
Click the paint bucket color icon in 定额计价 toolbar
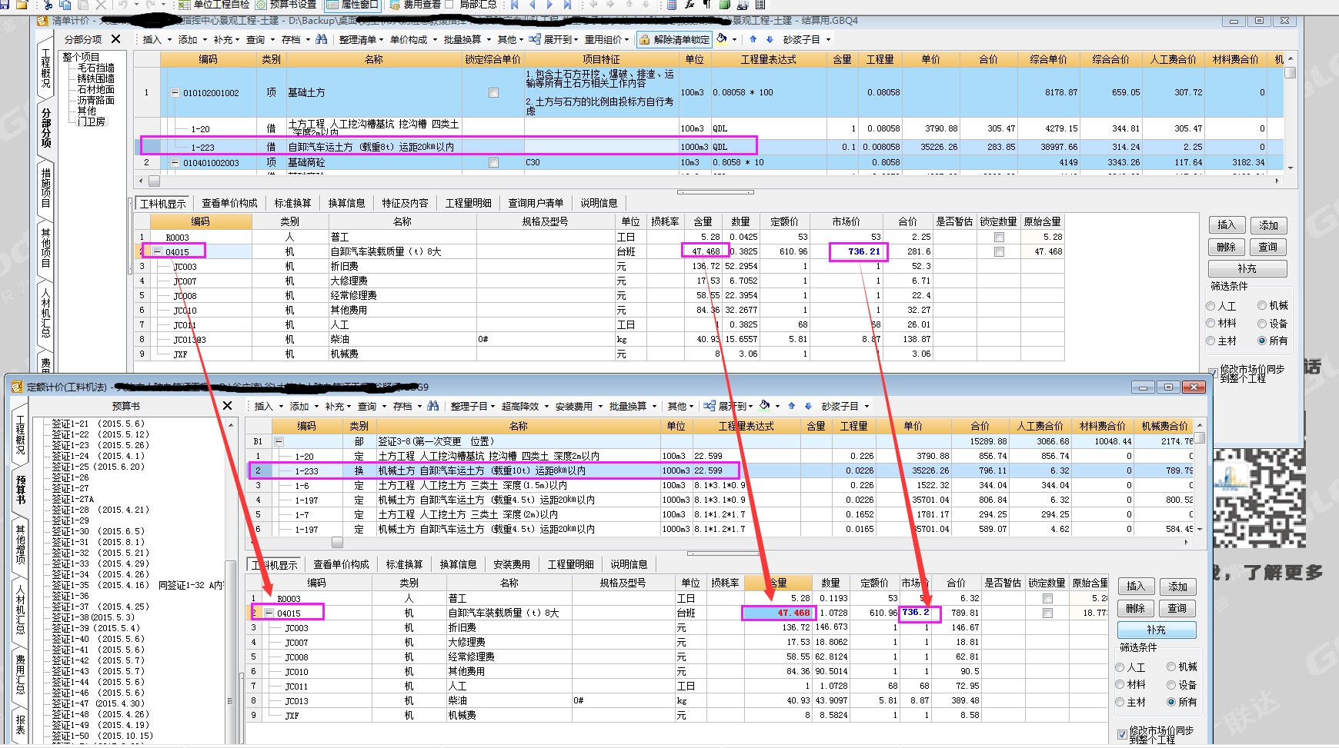[764, 405]
